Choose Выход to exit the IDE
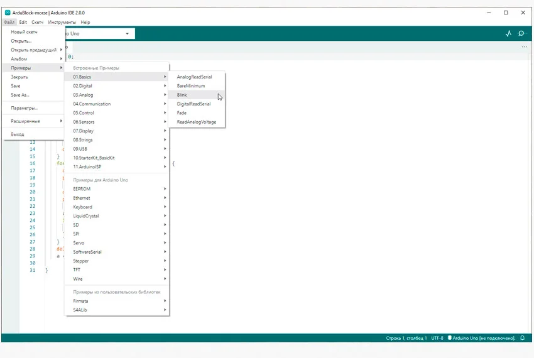The image size is (534, 358). point(18,134)
